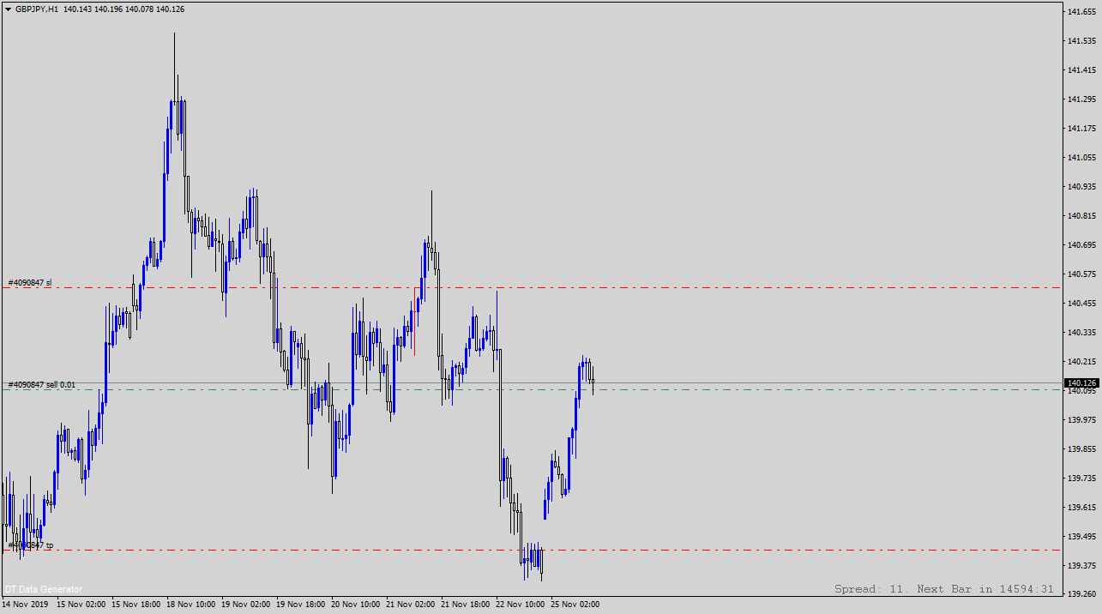1102x614 pixels.
Task: Click the current price tag 140.126
Action: click(1081, 382)
